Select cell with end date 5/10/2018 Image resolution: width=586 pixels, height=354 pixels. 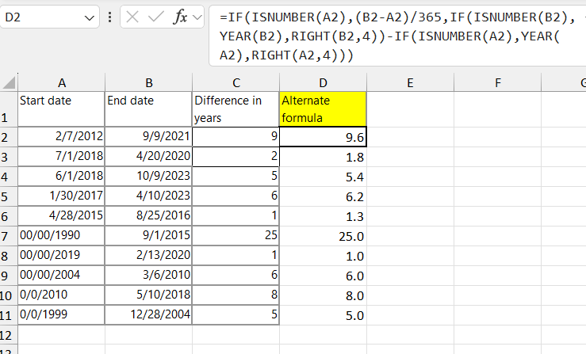[148, 295]
